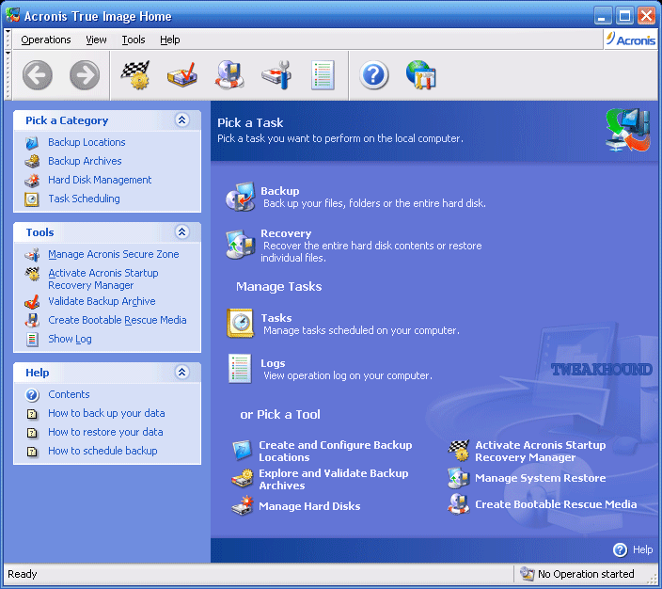This screenshot has width=662, height=589.
Task: Open How to back up your data
Action: [106, 413]
